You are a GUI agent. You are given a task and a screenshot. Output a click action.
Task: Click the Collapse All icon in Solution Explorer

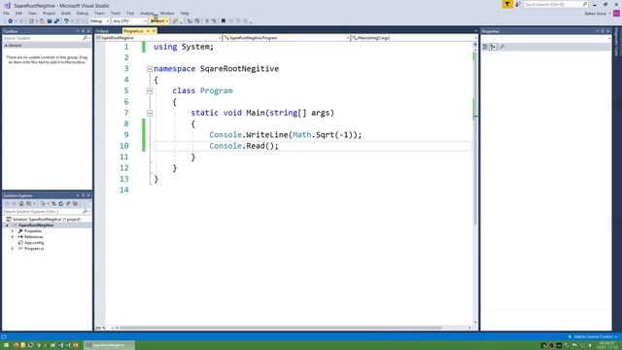coord(68,203)
